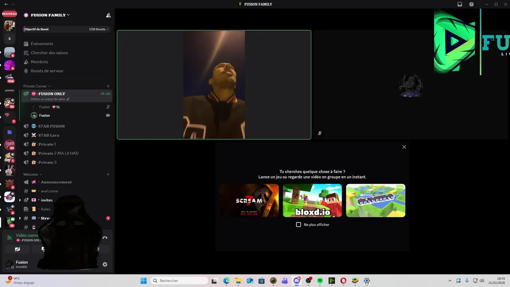Click the camera icon beside Fusion user

click(x=108, y=115)
